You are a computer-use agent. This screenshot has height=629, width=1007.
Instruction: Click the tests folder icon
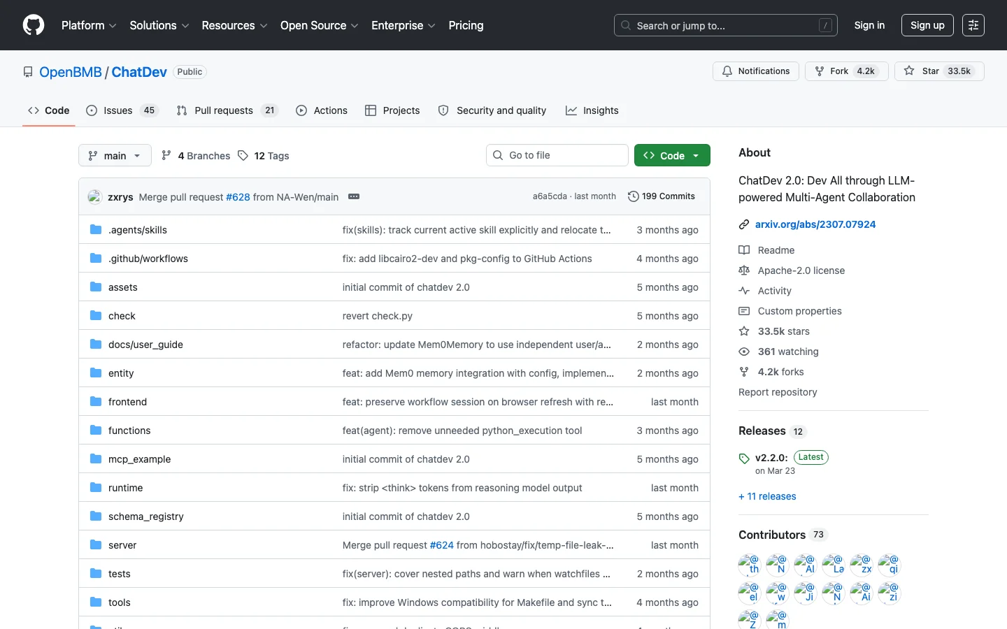pos(96,574)
